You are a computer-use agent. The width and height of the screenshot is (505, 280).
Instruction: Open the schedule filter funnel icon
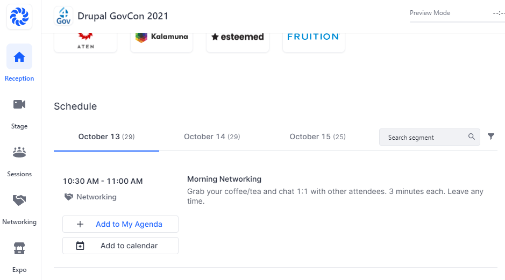491,137
